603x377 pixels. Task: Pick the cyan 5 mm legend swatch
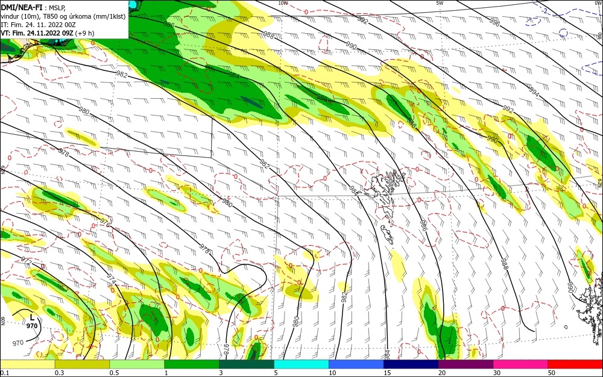tap(301, 364)
